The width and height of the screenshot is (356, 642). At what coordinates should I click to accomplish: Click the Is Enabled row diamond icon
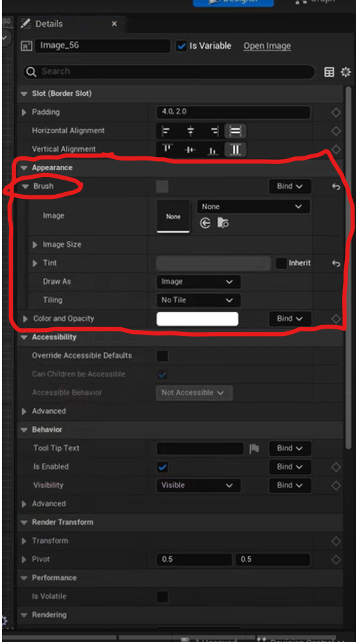pyautogui.click(x=336, y=467)
